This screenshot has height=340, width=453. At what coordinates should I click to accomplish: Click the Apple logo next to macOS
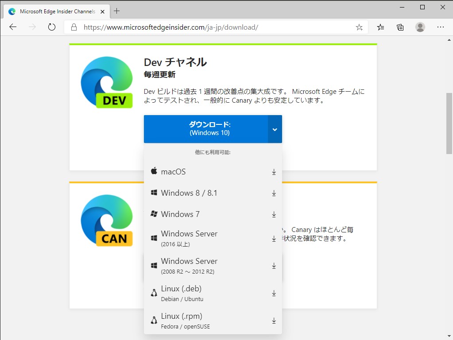[x=154, y=171]
